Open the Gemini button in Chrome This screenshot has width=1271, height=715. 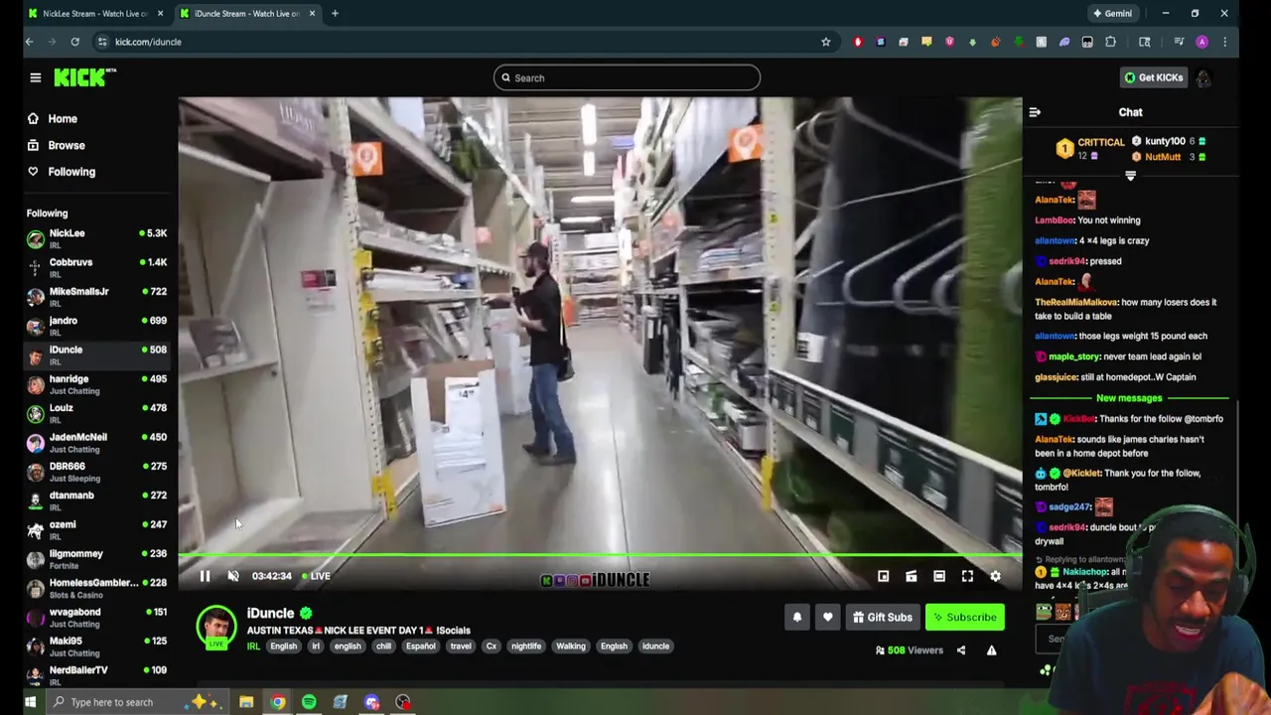(1112, 14)
